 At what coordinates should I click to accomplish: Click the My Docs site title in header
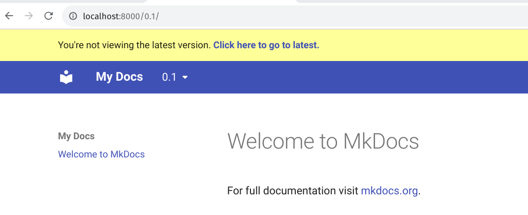tap(119, 77)
